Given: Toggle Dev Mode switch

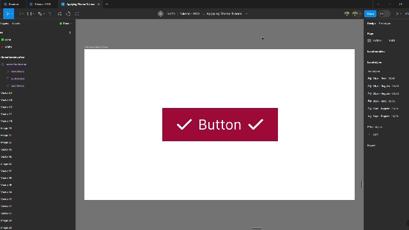Looking at the screenshot, I should pyautogui.click(x=384, y=14).
